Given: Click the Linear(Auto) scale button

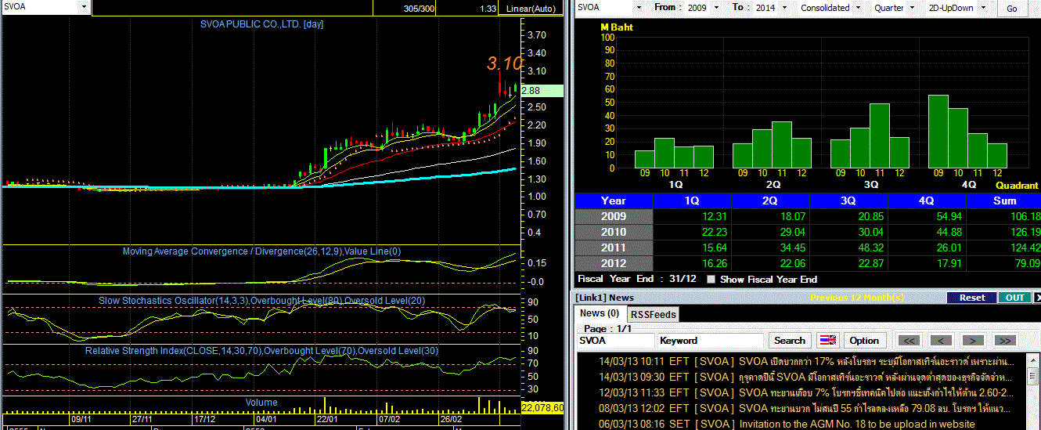Looking at the screenshot, I should [x=530, y=8].
